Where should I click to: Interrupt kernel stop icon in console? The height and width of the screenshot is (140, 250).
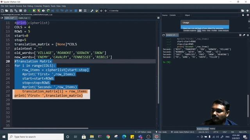point(240,35)
